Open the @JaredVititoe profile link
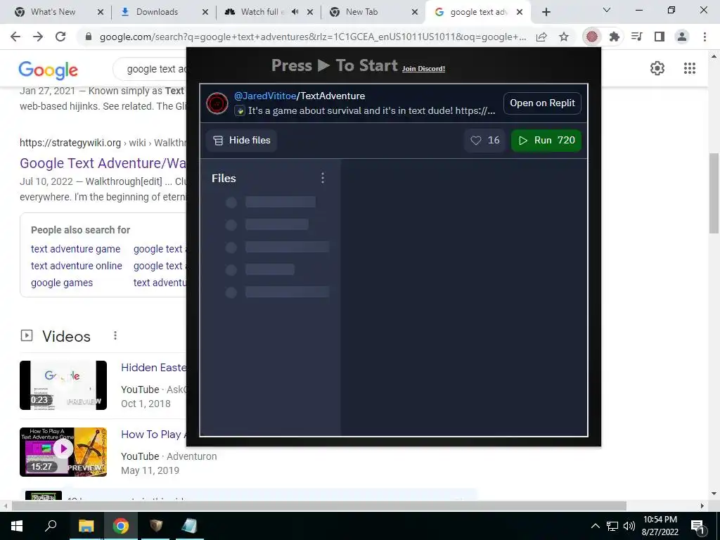 (x=265, y=96)
